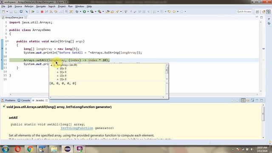Screen dimensions: 272x153
Task: Open the Edit menu
Action: coord(10,6)
